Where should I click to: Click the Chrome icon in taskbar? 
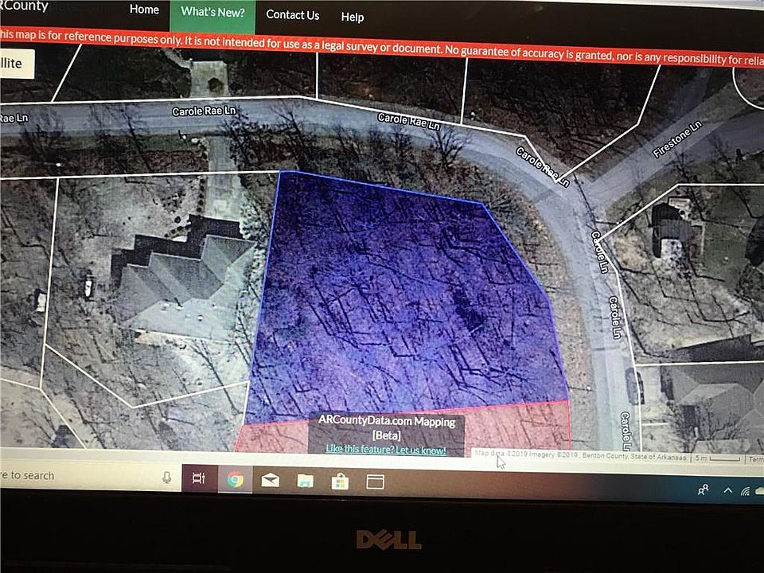click(235, 479)
